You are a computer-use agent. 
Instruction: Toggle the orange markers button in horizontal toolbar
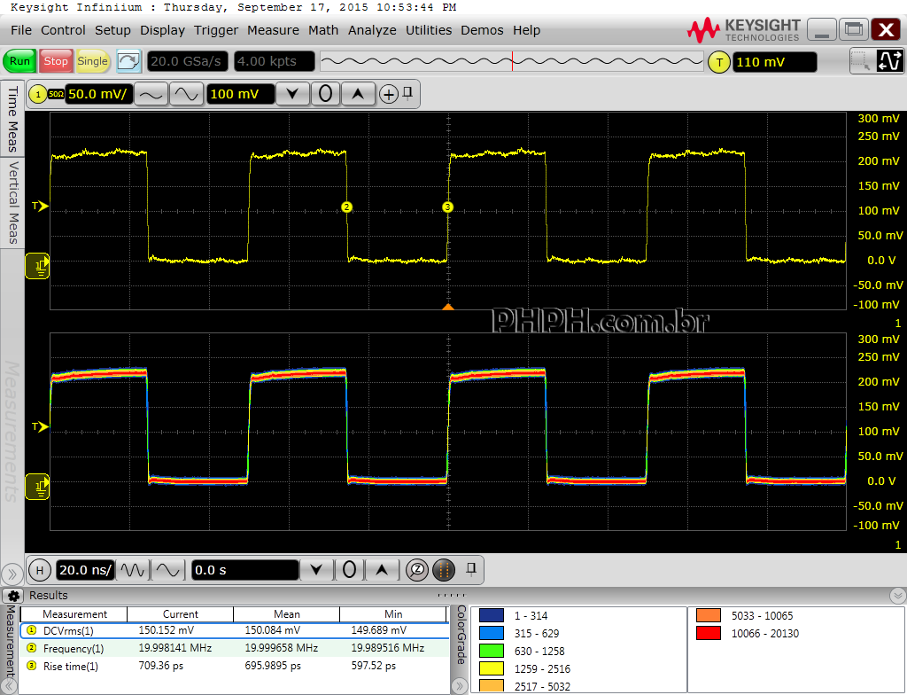pyautogui.click(x=445, y=569)
